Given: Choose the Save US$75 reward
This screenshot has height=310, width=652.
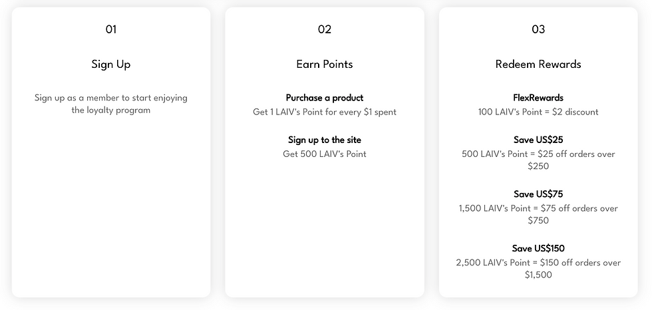Looking at the screenshot, I should click(x=538, y=194).
